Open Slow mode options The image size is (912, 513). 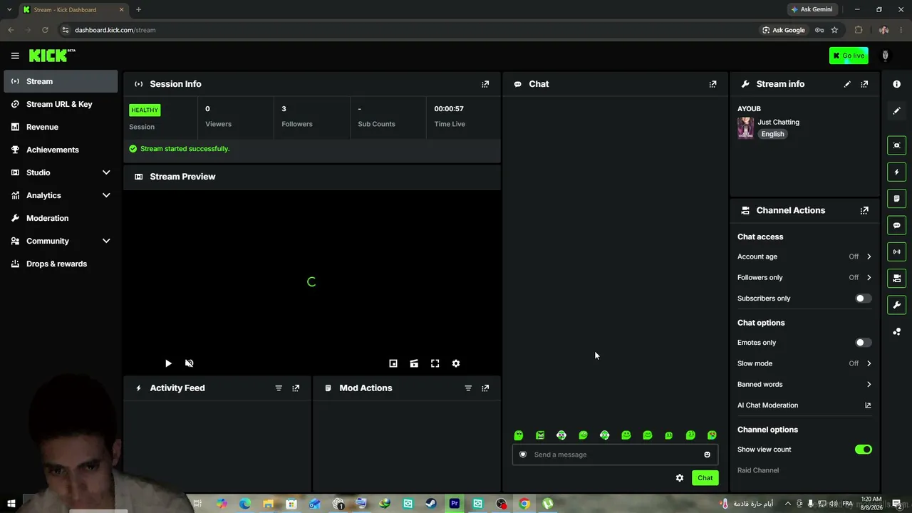(804, 363)
